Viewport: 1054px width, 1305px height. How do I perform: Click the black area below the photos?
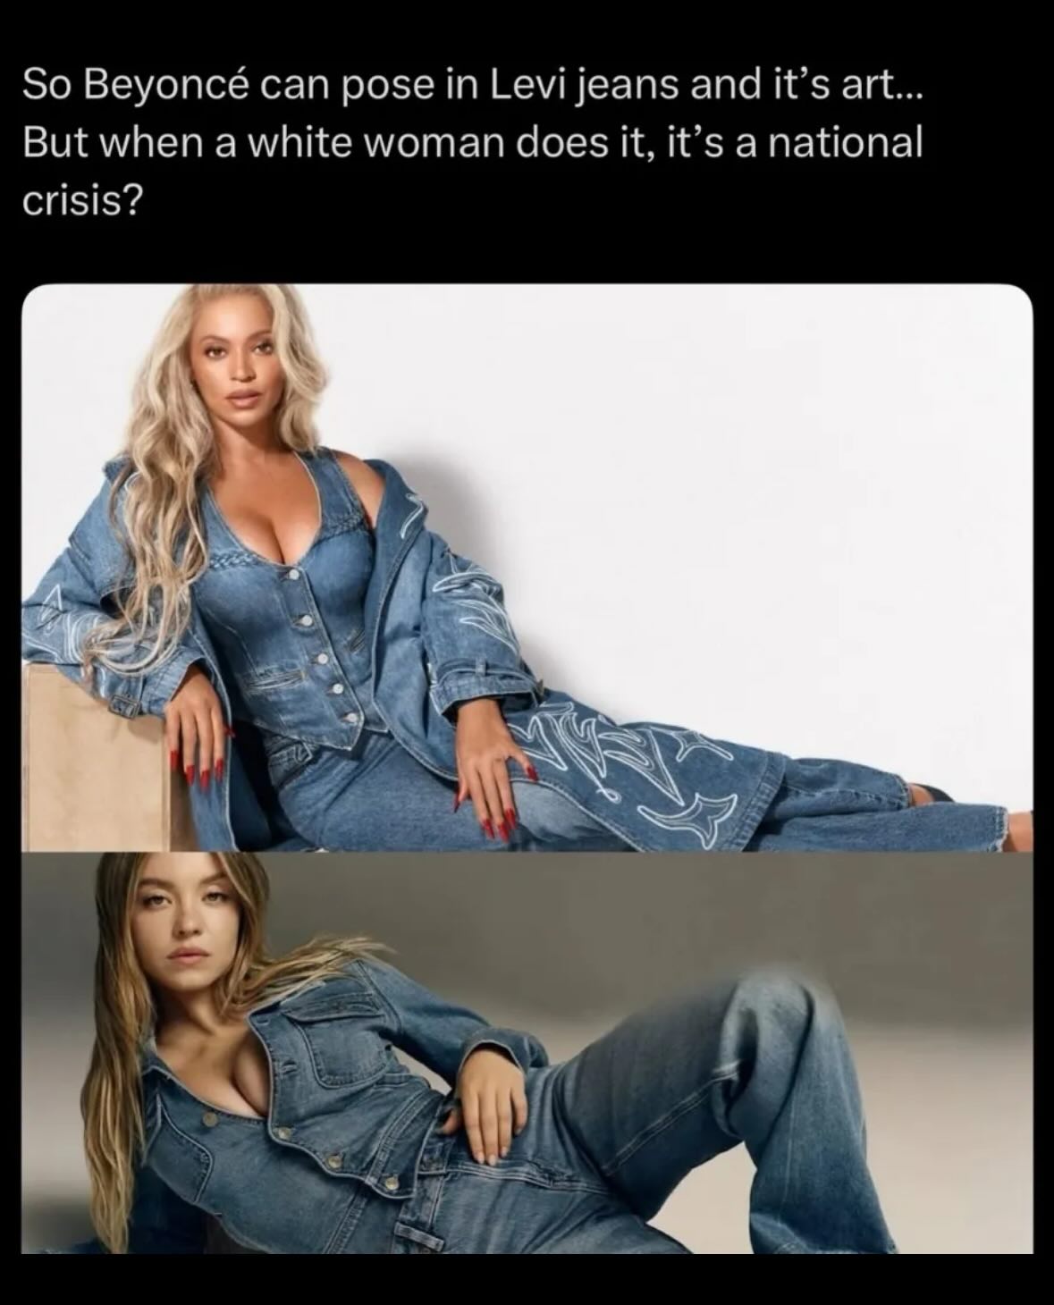coord(527,1280)
